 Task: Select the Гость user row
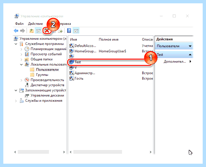[x=111, y=78]
